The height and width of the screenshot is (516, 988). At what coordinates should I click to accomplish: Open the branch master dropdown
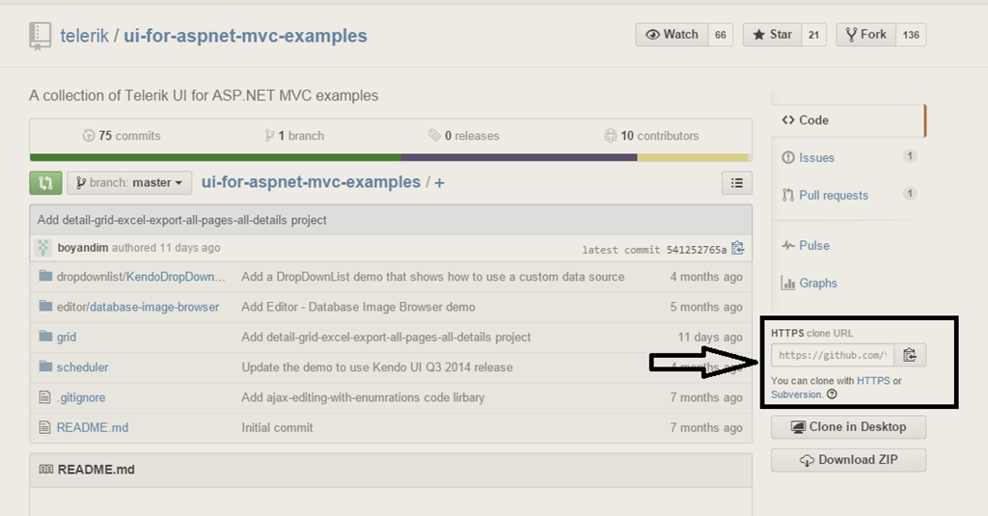click(129, 182)
